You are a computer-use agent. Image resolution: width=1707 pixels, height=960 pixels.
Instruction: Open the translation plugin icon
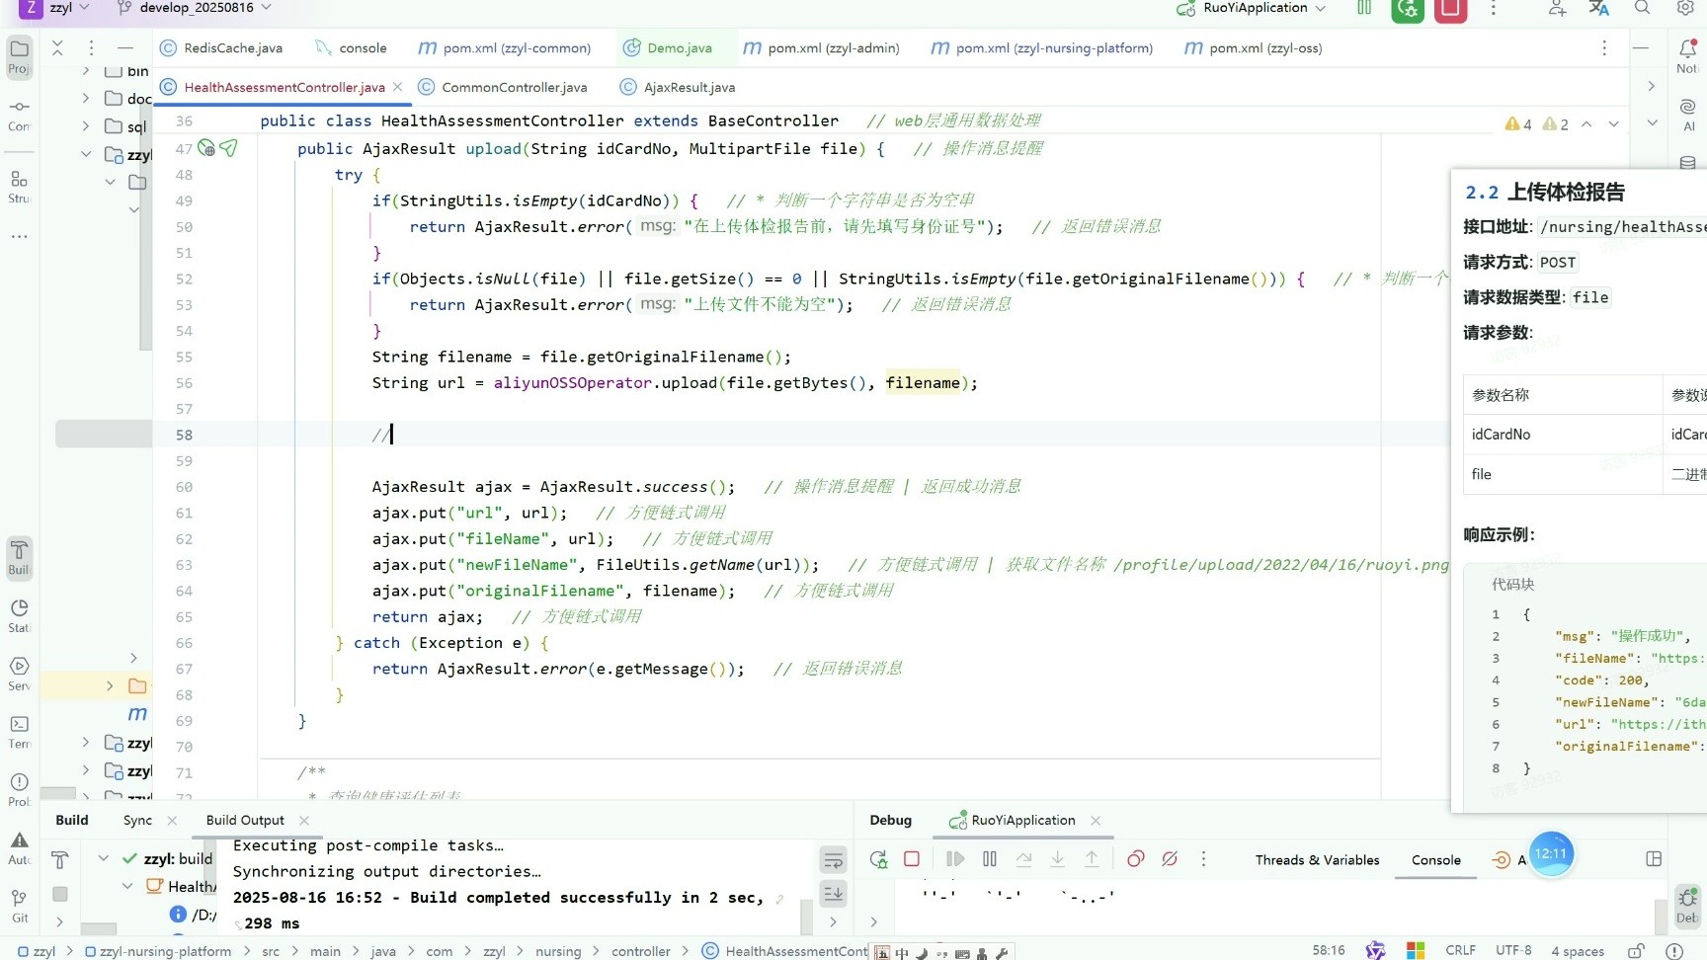(1598, 8)
